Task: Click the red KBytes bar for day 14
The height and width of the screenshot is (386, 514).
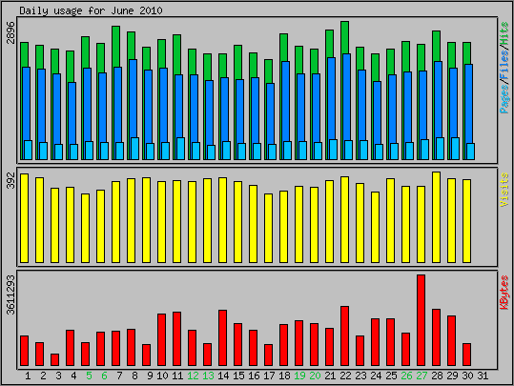Action: [222, 337]
